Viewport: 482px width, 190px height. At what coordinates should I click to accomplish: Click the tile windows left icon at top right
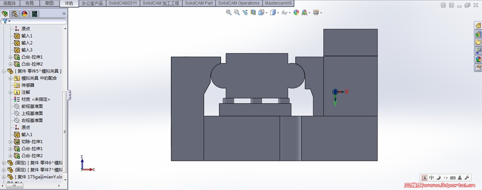pyautogui.click(x=444, y=5)
